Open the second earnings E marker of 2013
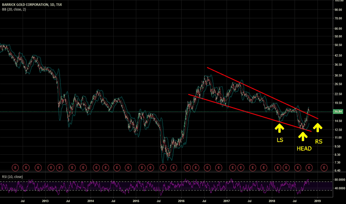The height and width of the screenshot is (204, 346). coord(59,168)
